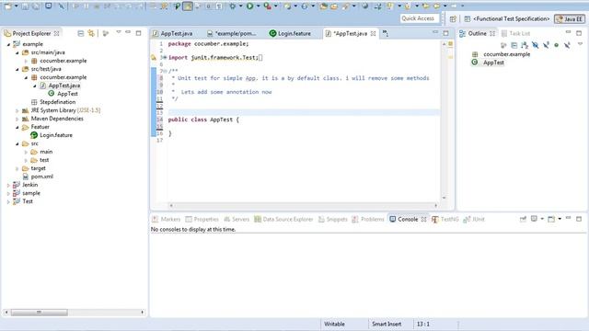
Task: Open dropdown arrow next to Run button
Action: (x=258, y=6)
